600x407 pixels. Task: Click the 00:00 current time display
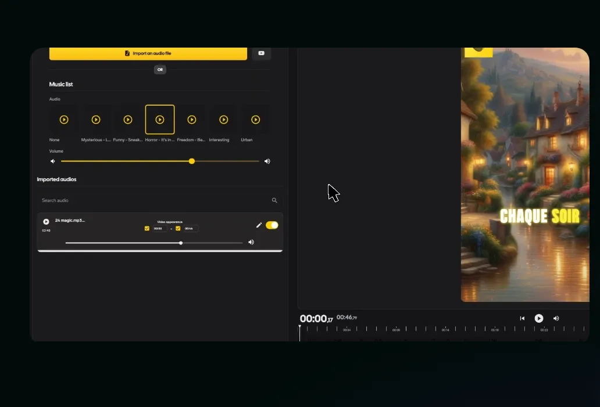tap(316, 319)
